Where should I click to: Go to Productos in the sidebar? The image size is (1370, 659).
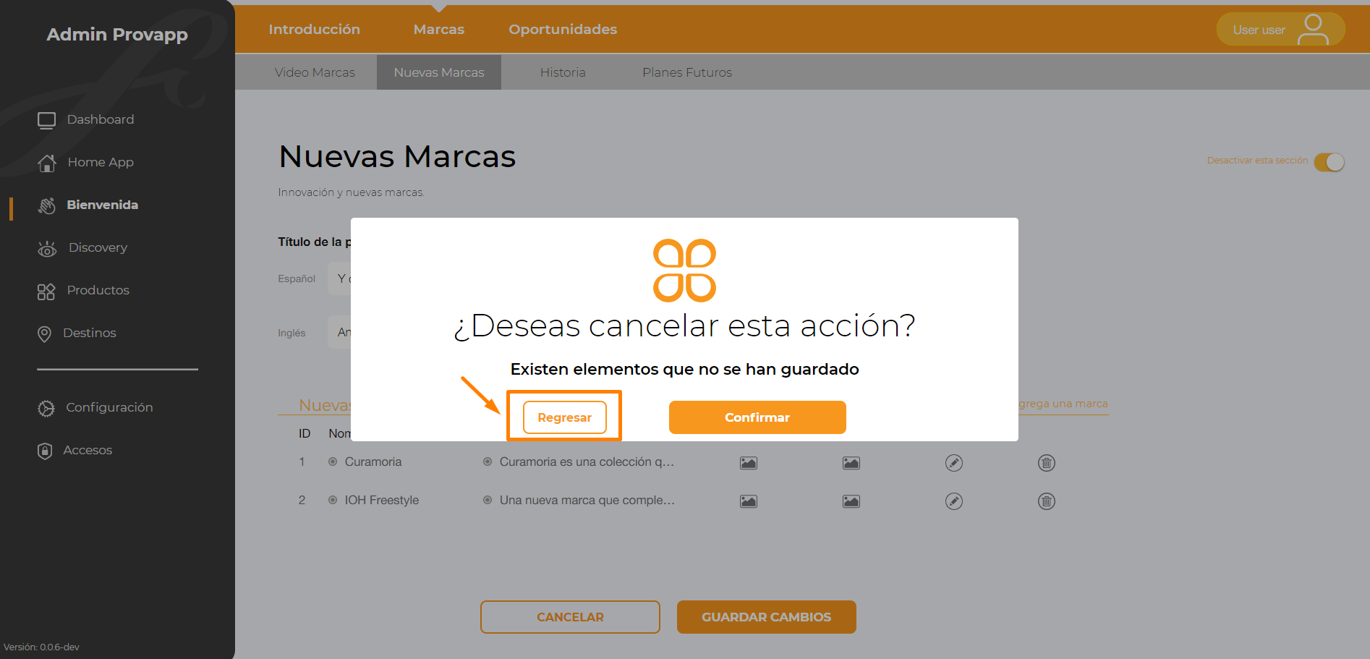[x=83, y=290]
